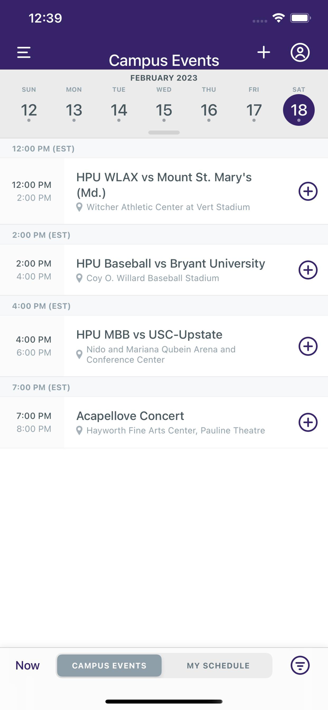
Task: Switch to the My Schedule tab
Action: [x=218, y=665]
